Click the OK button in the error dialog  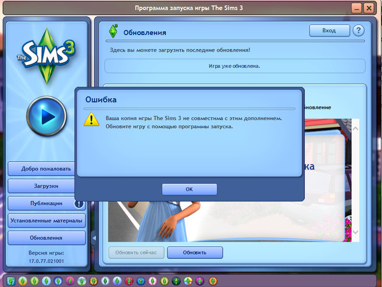[x=189, y=189]
